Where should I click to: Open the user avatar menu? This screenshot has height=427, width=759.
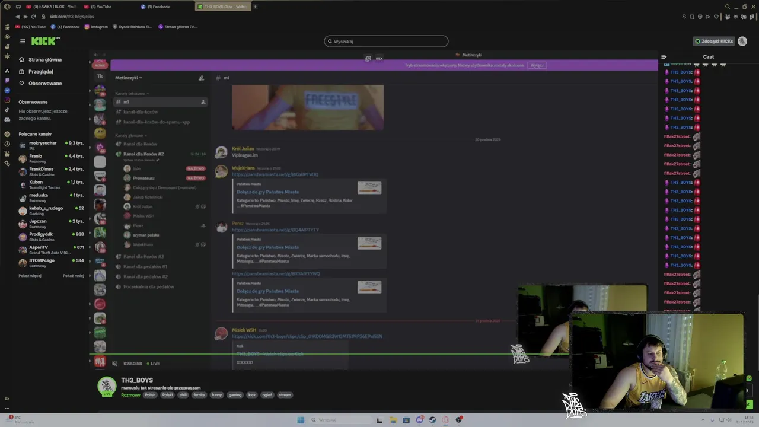(742, 42)
